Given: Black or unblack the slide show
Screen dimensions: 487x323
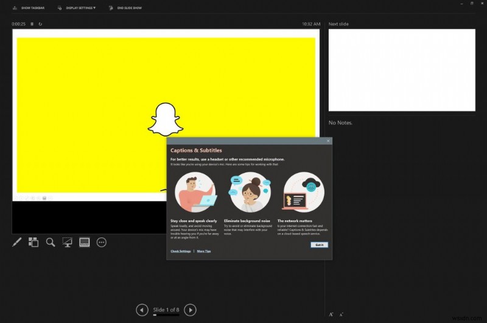Looking at the screenshot, I should 68,242.
